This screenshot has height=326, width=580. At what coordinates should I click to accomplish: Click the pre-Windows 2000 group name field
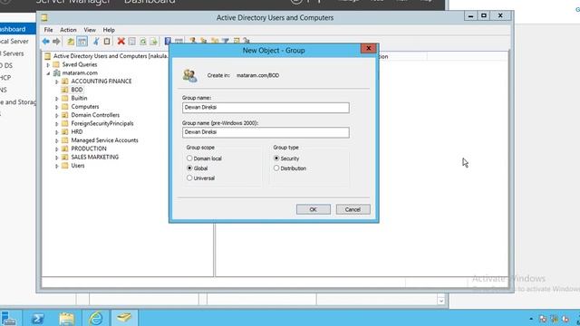266,132
